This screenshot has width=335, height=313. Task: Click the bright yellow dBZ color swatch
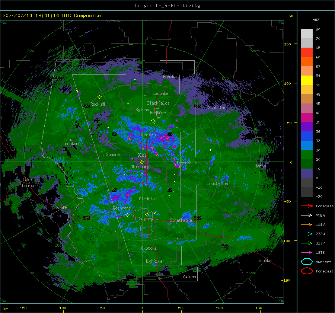pyautogui.click(x=307, y=80)
